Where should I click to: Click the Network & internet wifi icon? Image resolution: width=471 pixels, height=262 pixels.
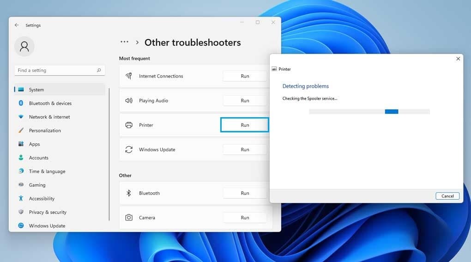click(21, 117)
